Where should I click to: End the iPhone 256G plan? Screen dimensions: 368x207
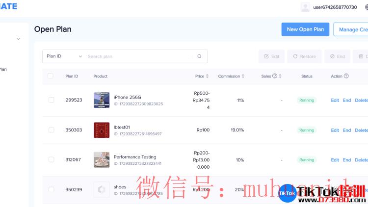[x=347, y=100]
